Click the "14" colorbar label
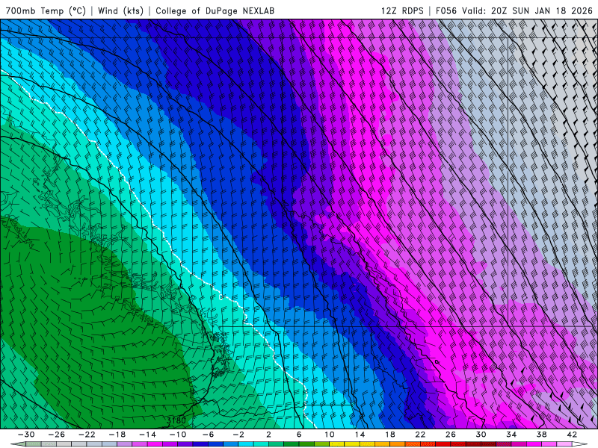This screenshot has width=598, height=448. [x=360, y=435]
